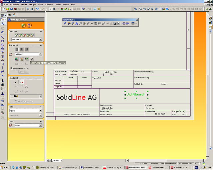Click the angle input field showing 0.00Grad
Image resolution: width=213 pixels, height=170 pixels.
pyautogui.click(x=26, y=54)
